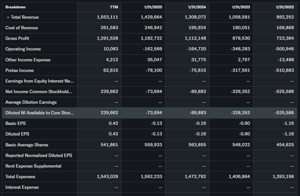Select the Other Income Expense row
Viewport: 300px width, 196px height.
click(x=28, y=60)
